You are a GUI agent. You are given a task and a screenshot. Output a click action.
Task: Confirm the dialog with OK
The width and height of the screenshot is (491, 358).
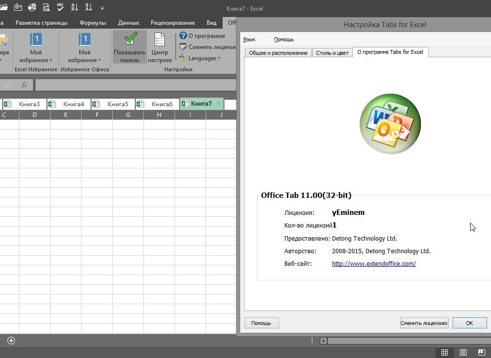(x=470, y=323)
